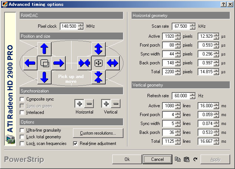
Task: Shrink horizontal size with the inward arrows
Action: pyautogui.click(x=84, y=63)
